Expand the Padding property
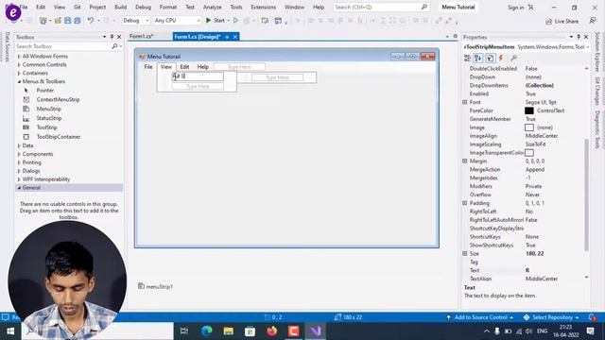The width and height of the screenshot is (605, 340). pyautogui.click(x=464, y=203)
